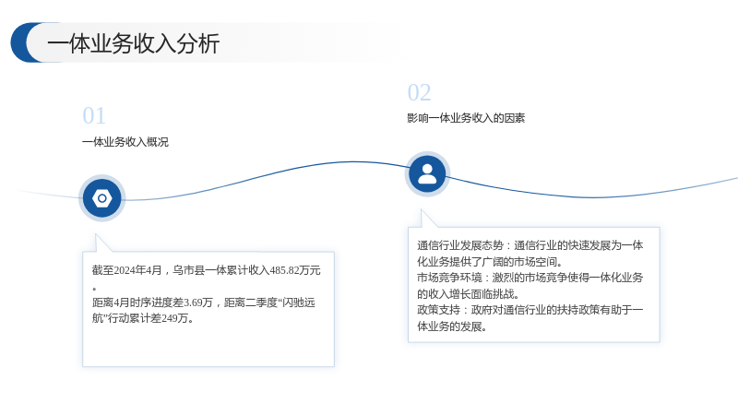The width and height of the screenshot is (738, 415).
Task: Click the right callout box pointer tip
Action: coord(423,211)
